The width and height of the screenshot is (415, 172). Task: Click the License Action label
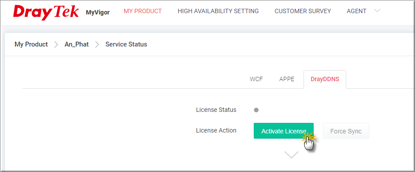(x=216, y=130)
